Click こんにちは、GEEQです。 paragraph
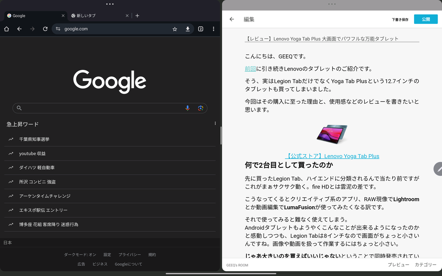 pyautogui.click(x=276, y=56)
